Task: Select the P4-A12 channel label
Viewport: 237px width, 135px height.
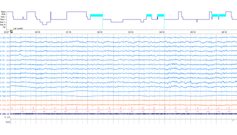Action: [x=5, y=69]
